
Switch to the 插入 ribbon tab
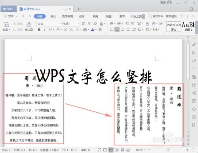(53, 16)
